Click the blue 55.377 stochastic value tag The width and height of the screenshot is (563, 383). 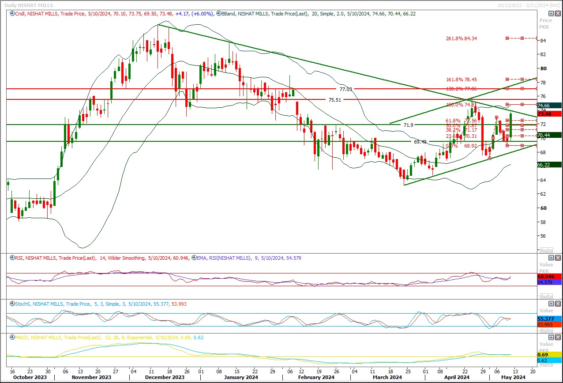(x=549, y=319)
